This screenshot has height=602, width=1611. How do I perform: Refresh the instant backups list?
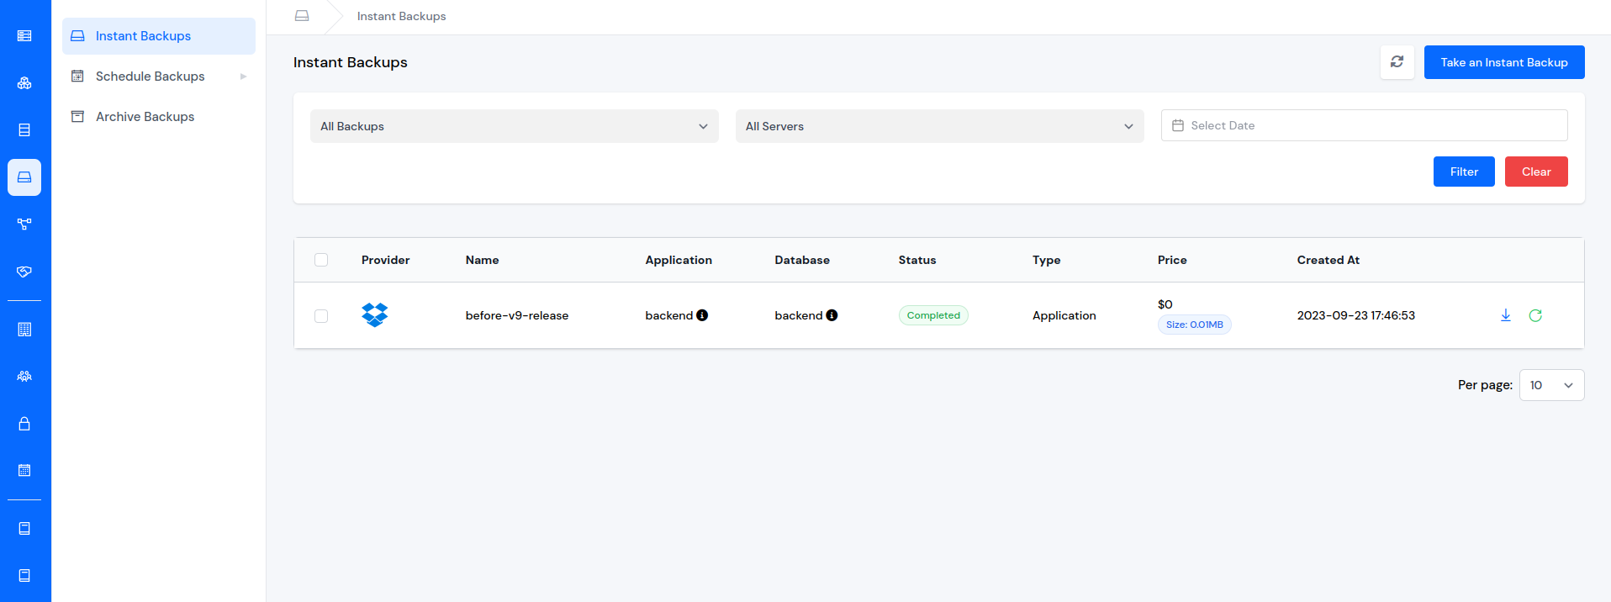tap(1397, 62)
